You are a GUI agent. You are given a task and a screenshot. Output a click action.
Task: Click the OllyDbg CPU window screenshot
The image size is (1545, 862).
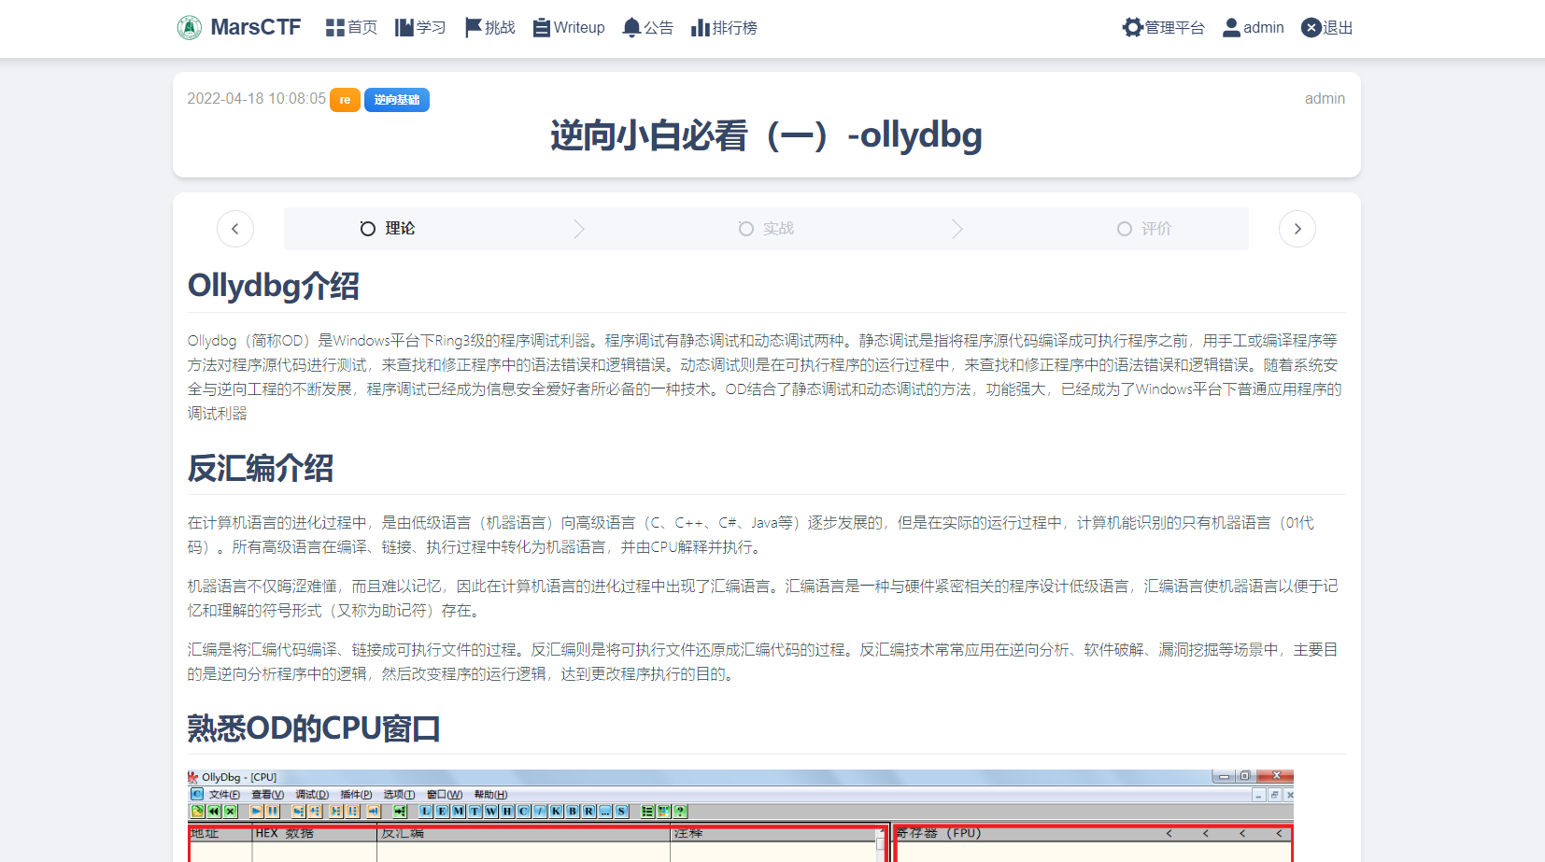pos(740,815)
